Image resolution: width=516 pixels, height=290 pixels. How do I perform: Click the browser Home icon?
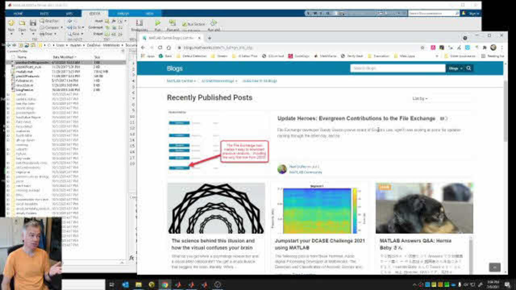click(x=169, y=48)
